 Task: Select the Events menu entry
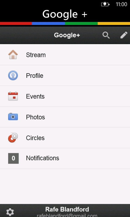[x=65, y=96]
